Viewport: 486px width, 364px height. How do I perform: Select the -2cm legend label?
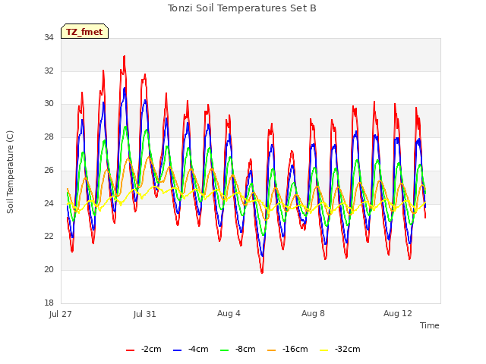(x=151, y=349)
